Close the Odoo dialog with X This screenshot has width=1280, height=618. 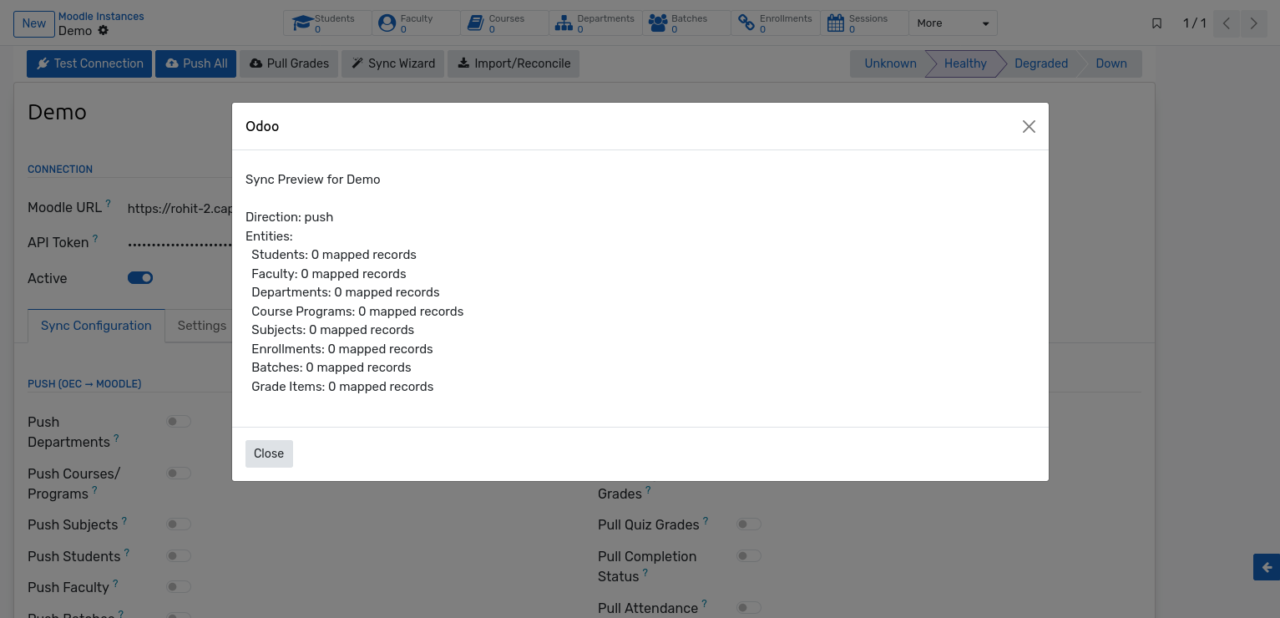(1029, 126)
